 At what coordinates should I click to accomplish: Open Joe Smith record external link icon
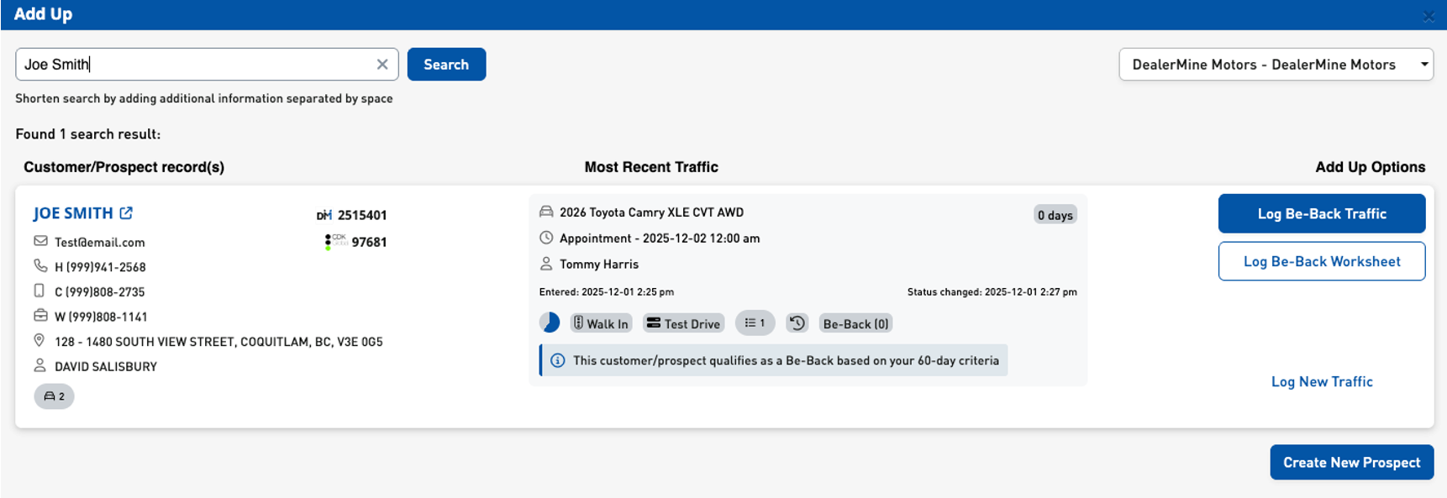coord(126,213)
